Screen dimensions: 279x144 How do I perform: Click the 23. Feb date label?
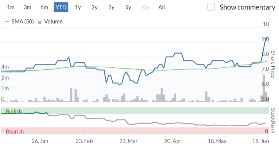tap(84, 141)
